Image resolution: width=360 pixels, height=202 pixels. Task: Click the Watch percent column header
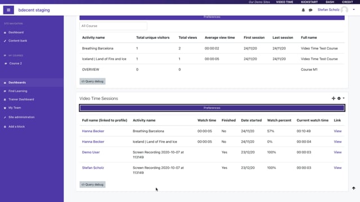[279, 120]
